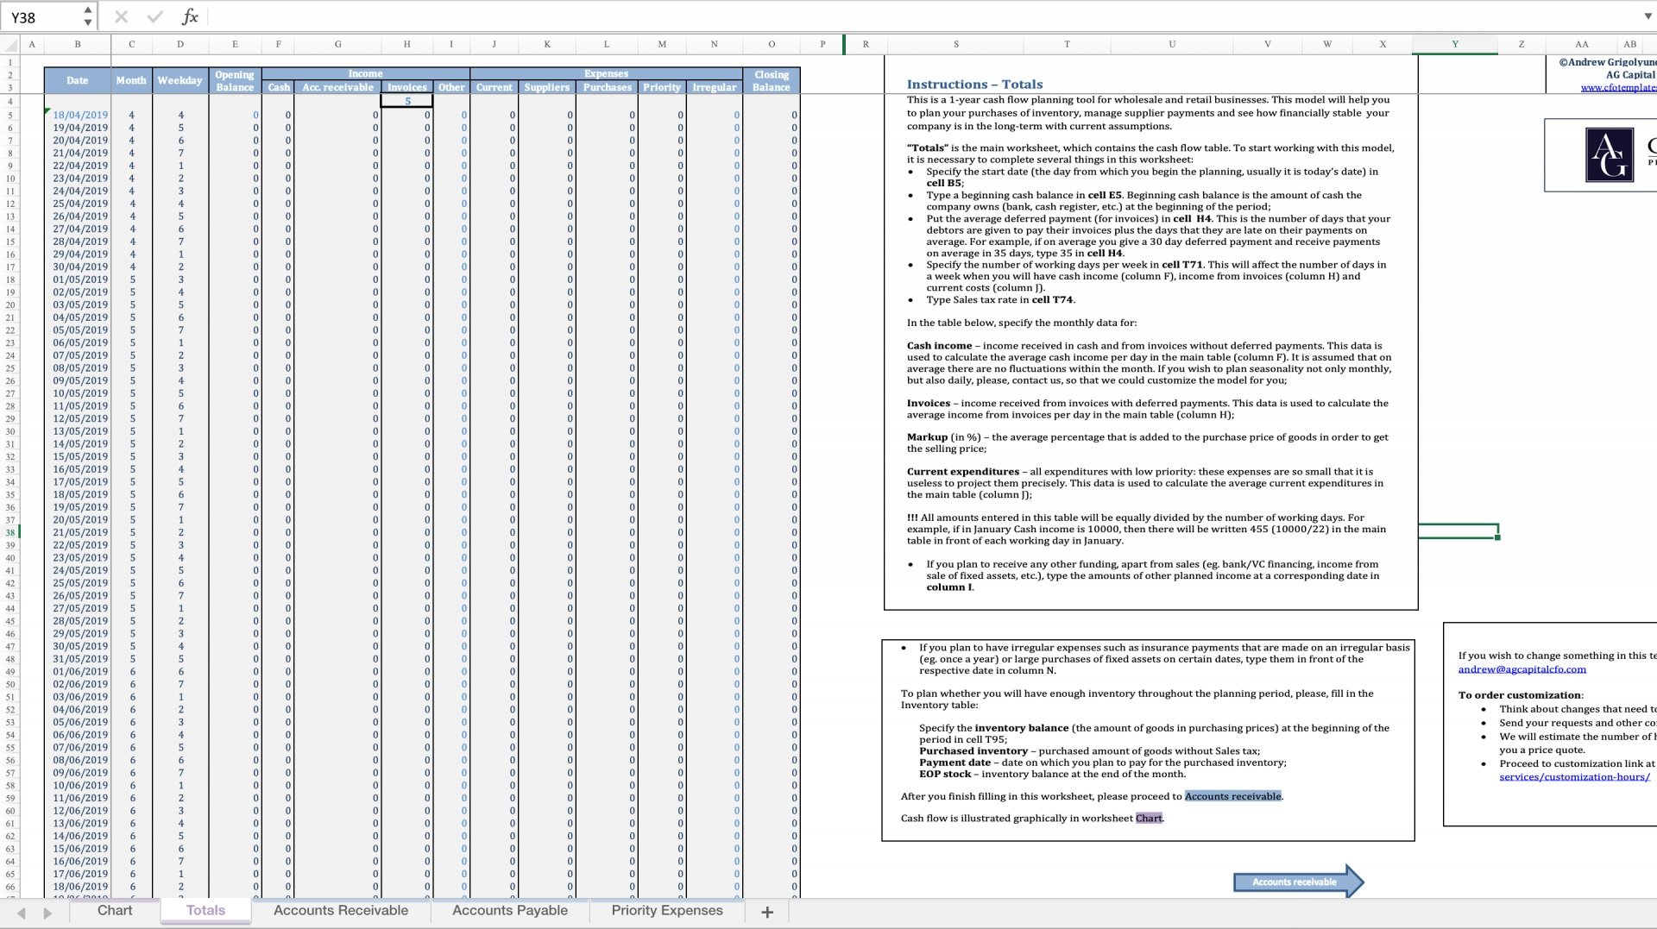
Task: Select the Totals sheet tab
Action: click(x=205, y=910)
